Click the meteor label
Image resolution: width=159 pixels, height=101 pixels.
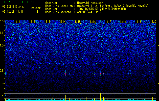pyautogui.click(x=36, y=8)
